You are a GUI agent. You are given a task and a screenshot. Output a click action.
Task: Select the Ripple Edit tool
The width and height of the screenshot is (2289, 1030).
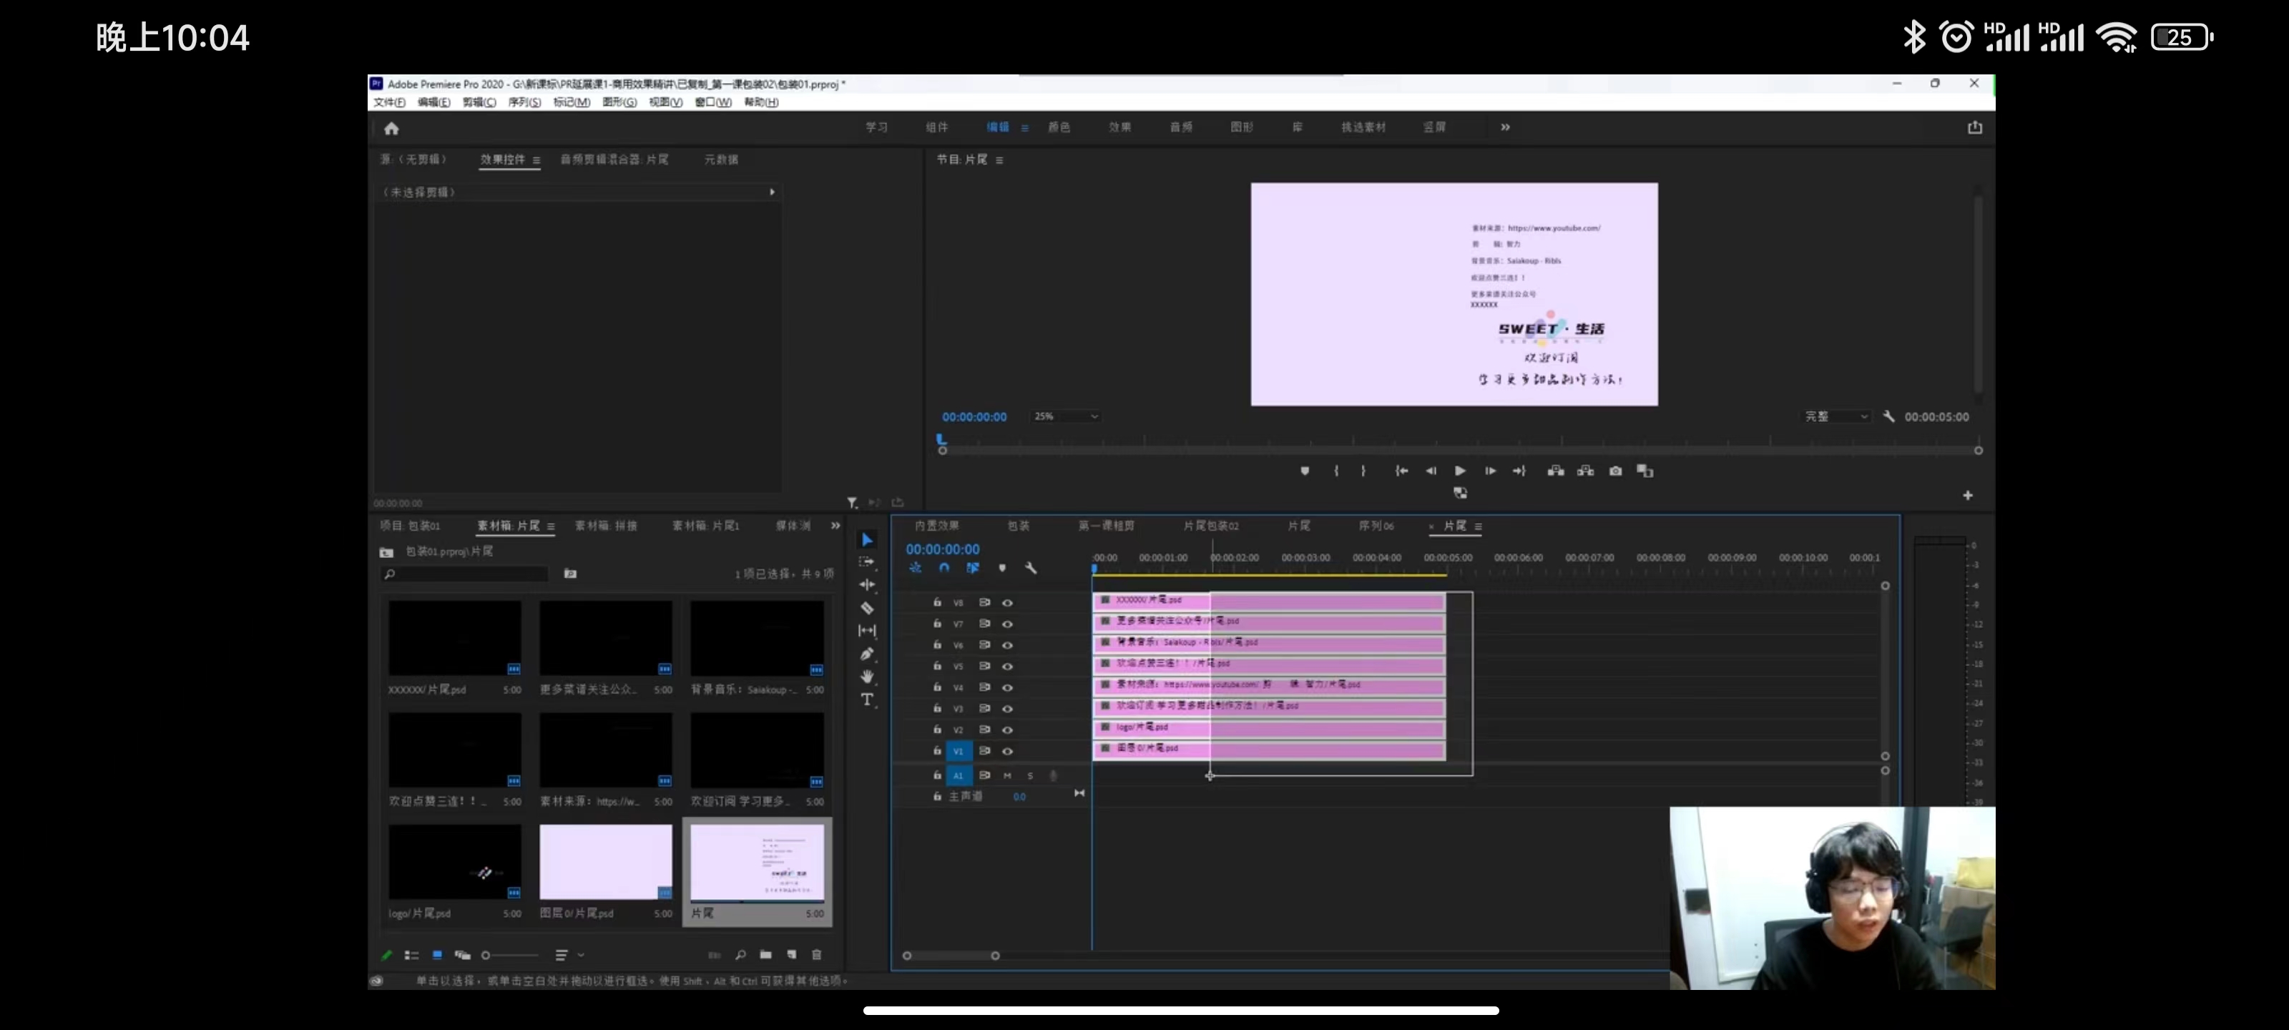click(867, 585)
